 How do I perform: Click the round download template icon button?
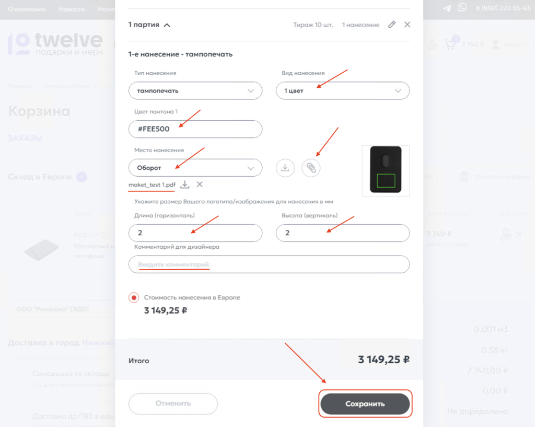[285, 168]
